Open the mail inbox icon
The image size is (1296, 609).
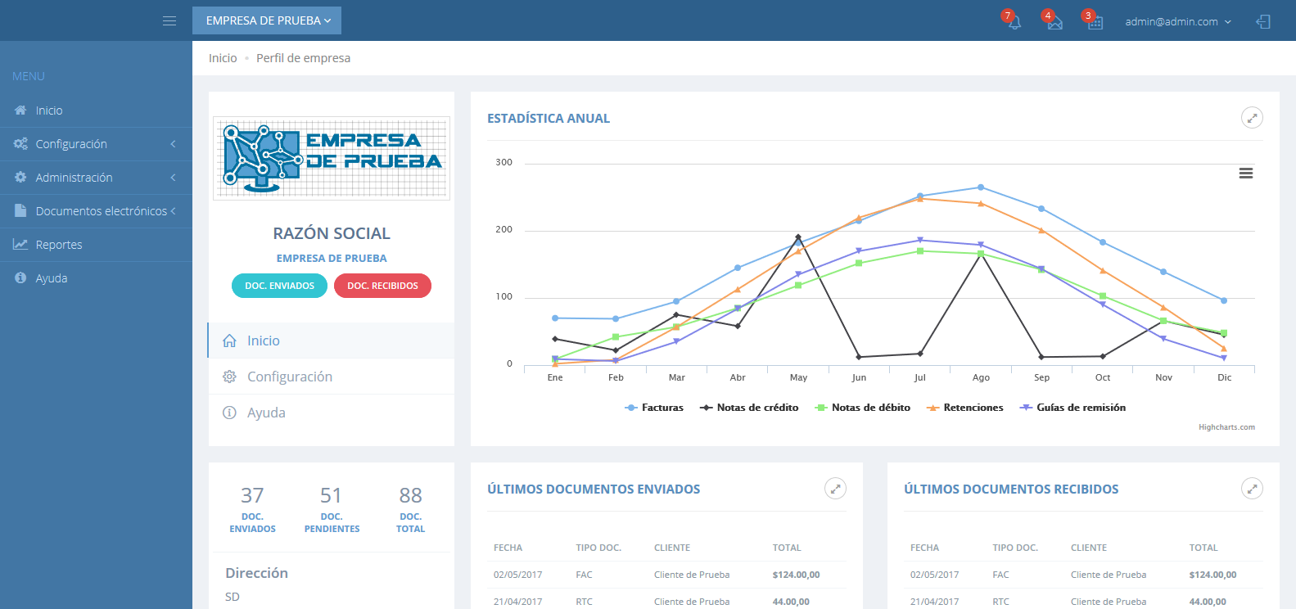(x=1054, y=22)
